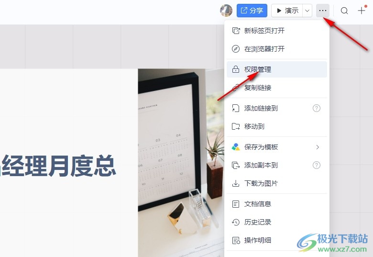Click help icon beside 添加链接到
This screenshot has height=257, width=373.
(x=317, y=108)
